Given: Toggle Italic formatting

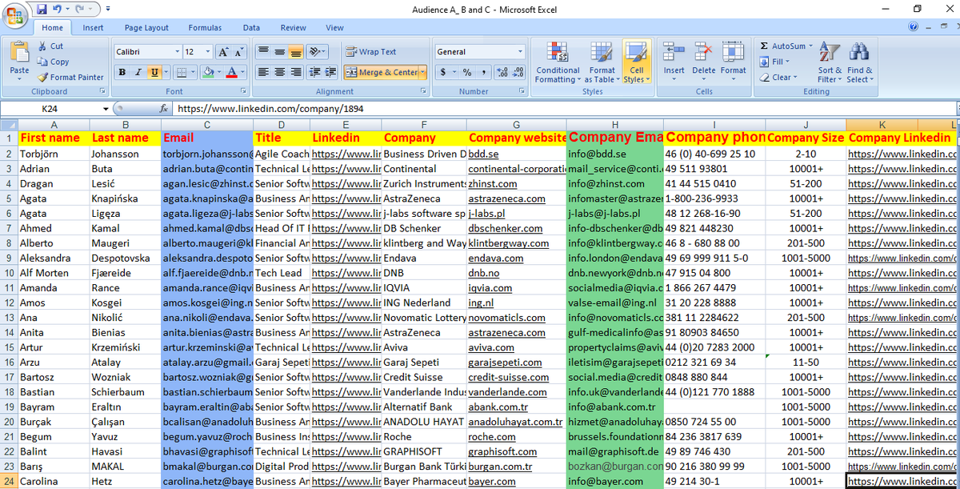Looking at the screenshot, I should pos(138,72).
